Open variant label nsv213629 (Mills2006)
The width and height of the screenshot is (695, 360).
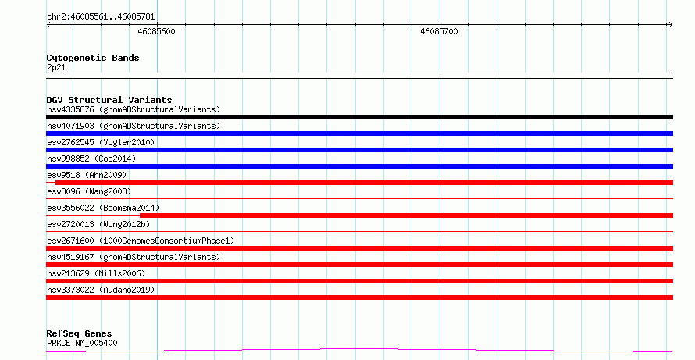pyautogui.click(x=96, y=273)
